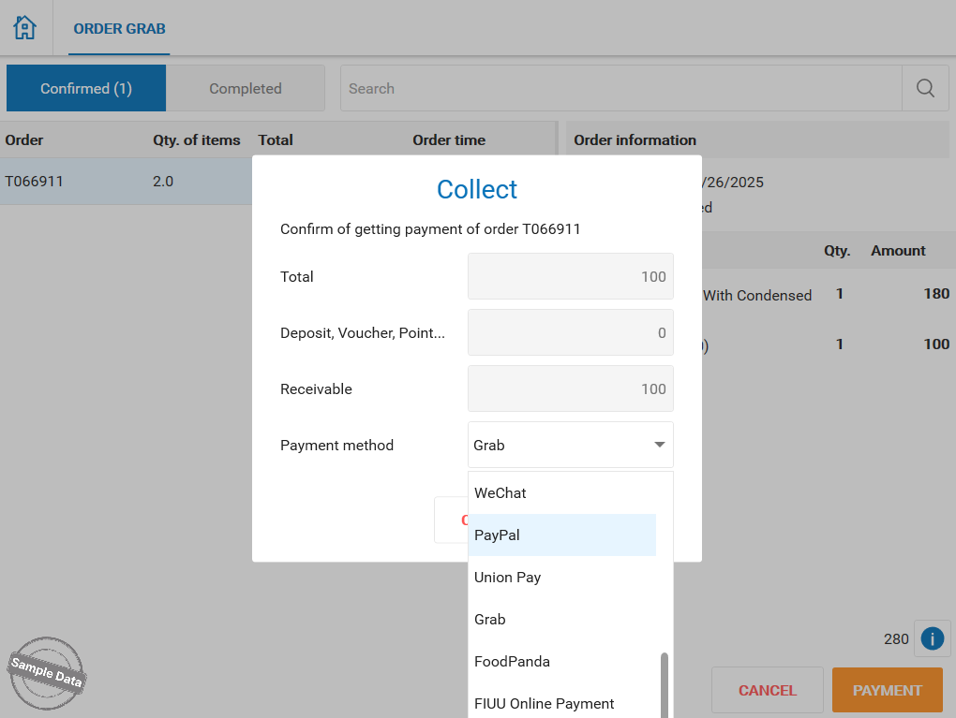Select Union Pay payment method

[507, 577]
